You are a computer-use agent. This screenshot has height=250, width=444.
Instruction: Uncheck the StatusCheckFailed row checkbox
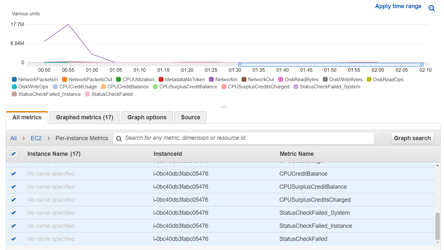tap(14, 239)
